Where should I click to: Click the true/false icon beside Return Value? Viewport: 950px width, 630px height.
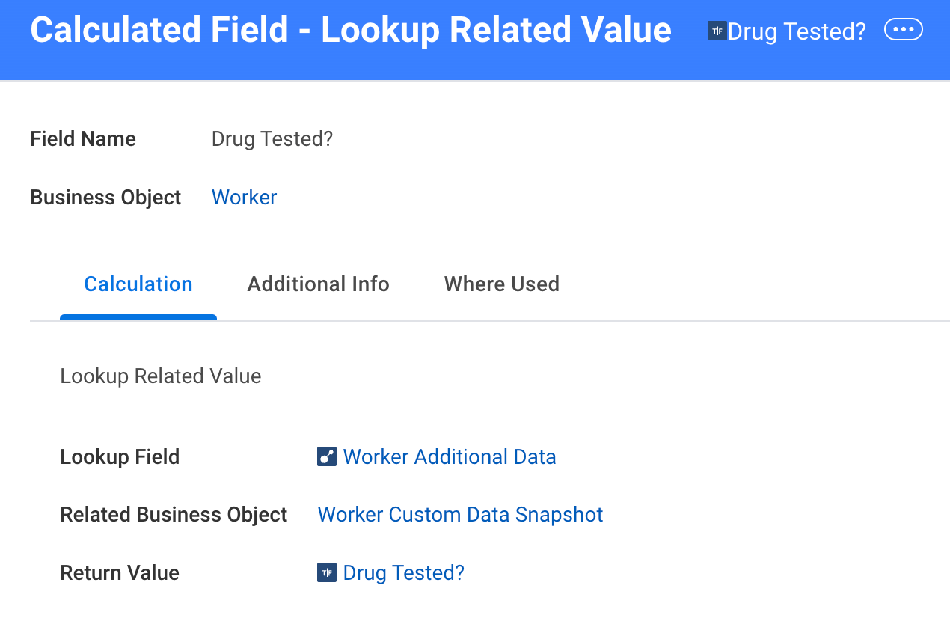click(x=327, y=573)
